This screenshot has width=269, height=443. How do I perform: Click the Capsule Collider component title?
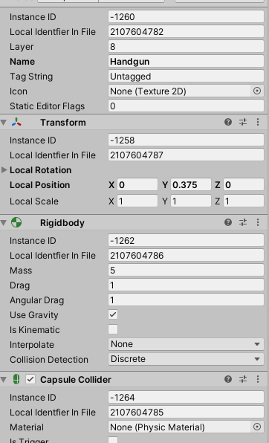(76, 379)
